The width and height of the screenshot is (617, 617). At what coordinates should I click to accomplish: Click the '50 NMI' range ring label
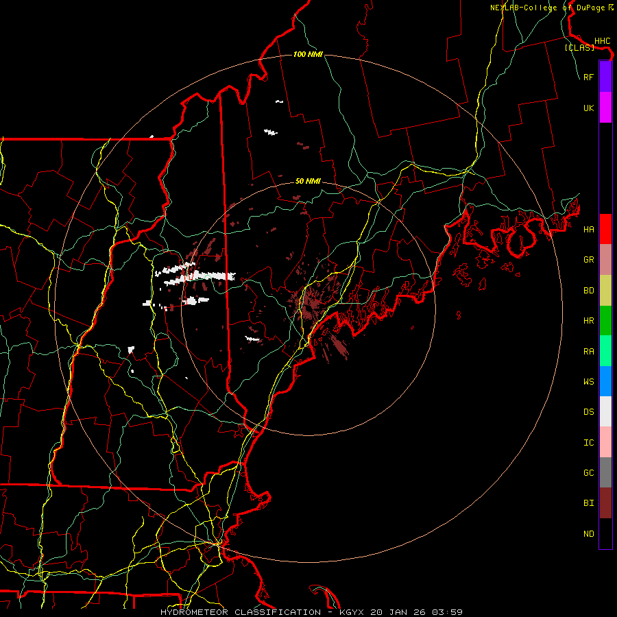coord(308,182)
